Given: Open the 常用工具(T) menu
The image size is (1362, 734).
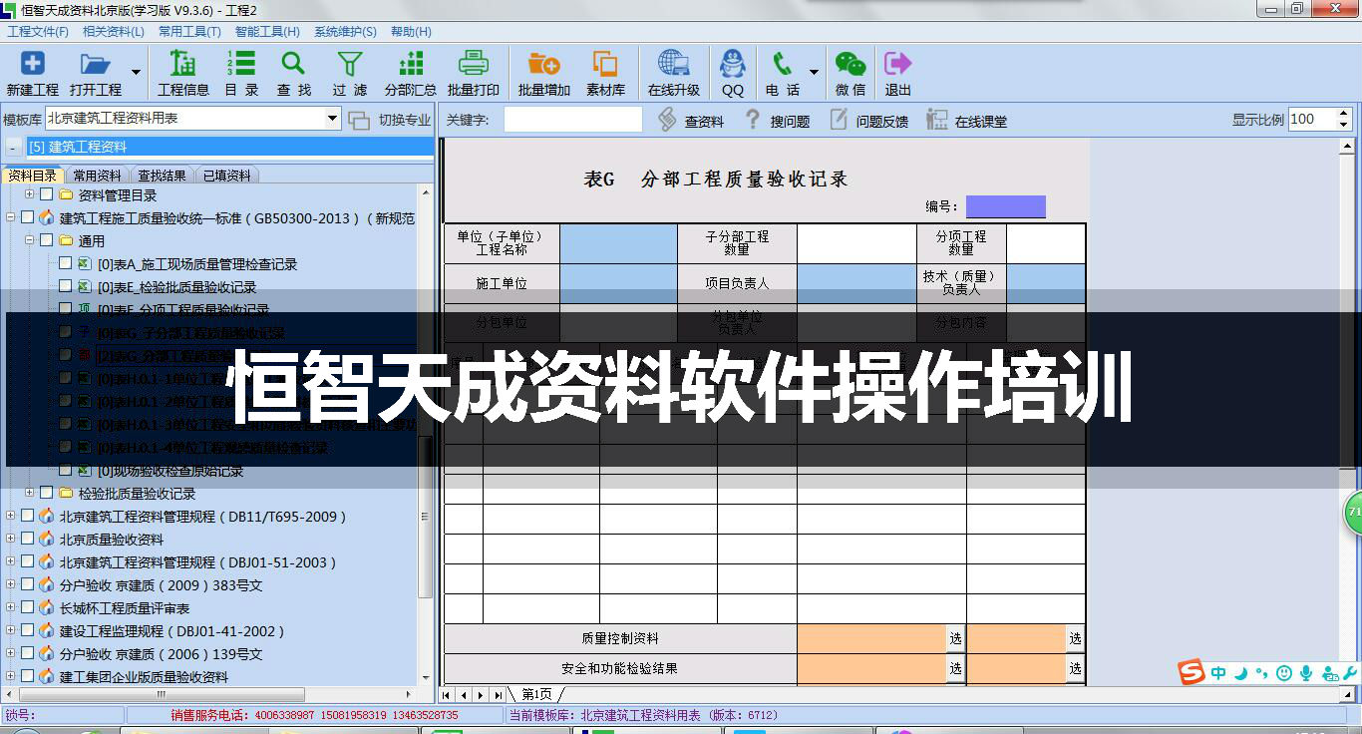Looking at the screenshot, I should click(x=188, y=32).
